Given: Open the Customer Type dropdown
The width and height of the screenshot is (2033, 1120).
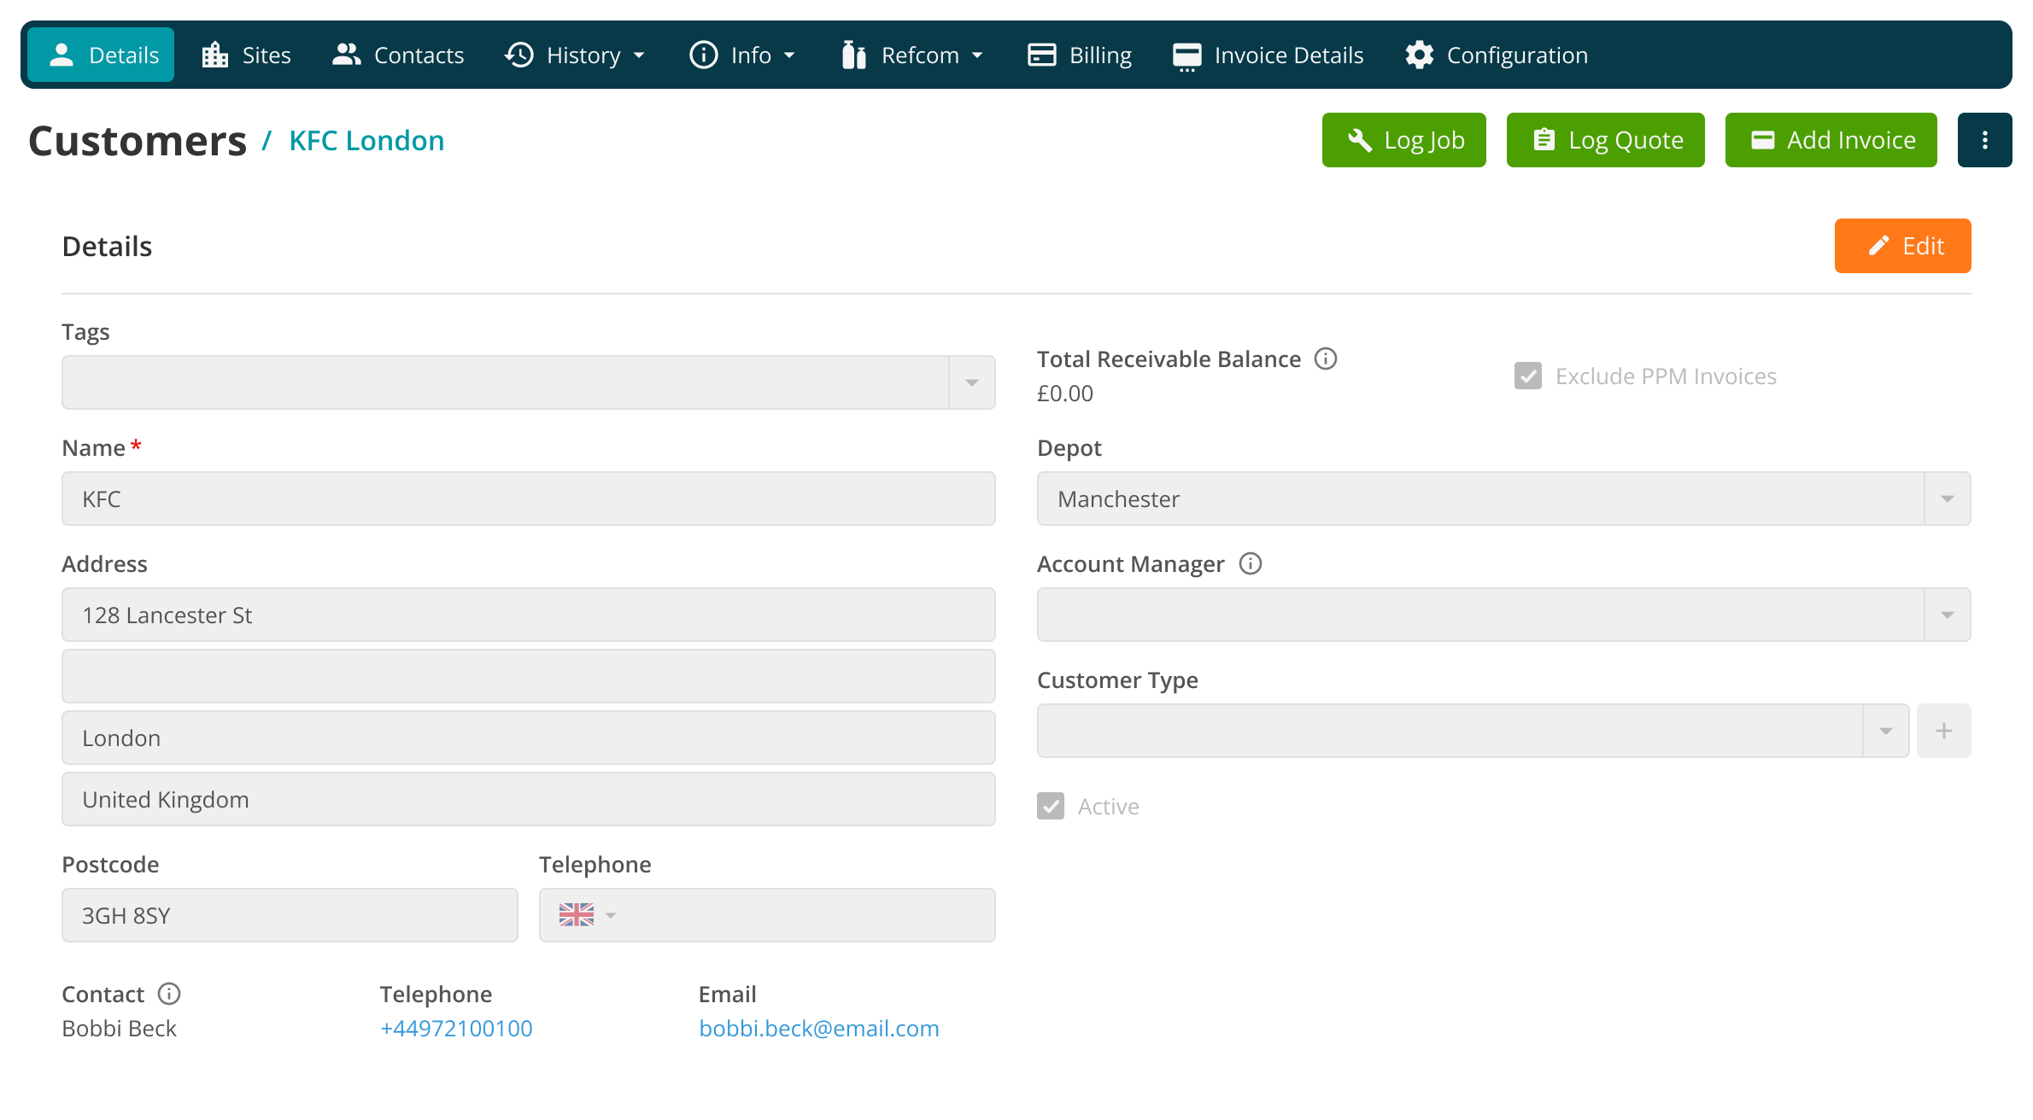Looking at the screenshot, I should coord(1886,731).
